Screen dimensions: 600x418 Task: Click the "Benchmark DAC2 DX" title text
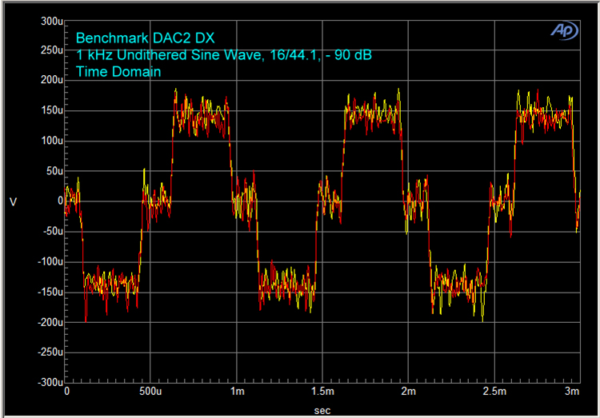pyautogui.click(x=145, y=38)
